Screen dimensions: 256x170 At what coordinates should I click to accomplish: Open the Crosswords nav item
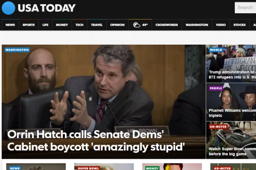coord(167,25)
